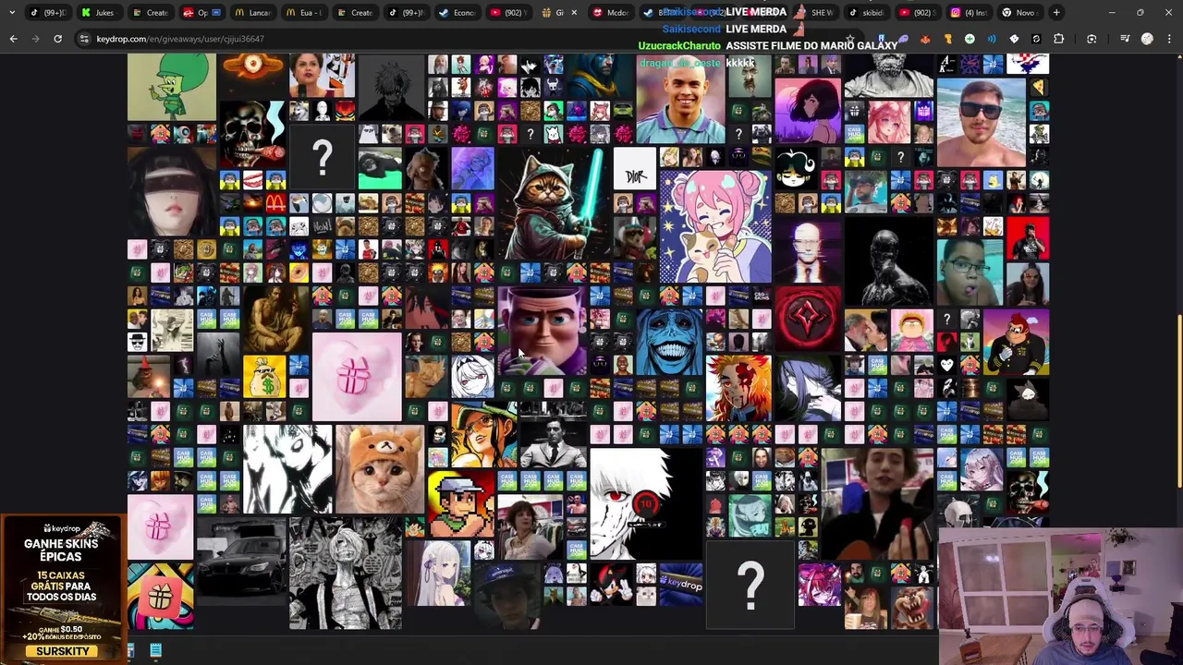This screenshot has height=665, width=1183.
Task: Click the blue grinning skull avatar
Action: click(669, 342)
